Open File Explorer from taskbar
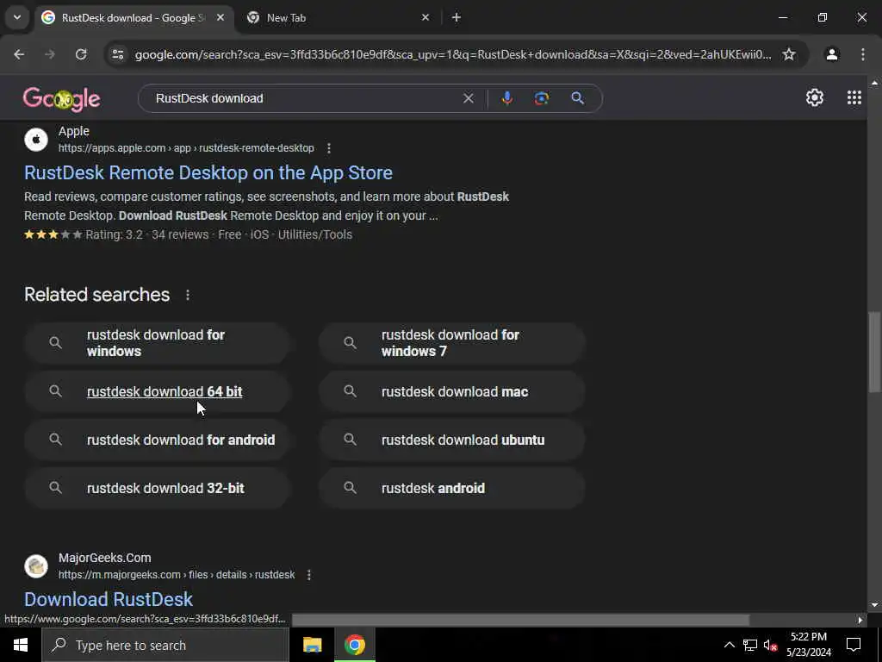 pyautogui.click(x=312, y=645)
